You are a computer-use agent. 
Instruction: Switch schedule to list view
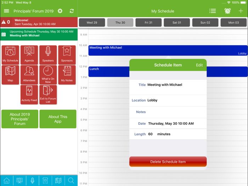[x=213, y=11]
